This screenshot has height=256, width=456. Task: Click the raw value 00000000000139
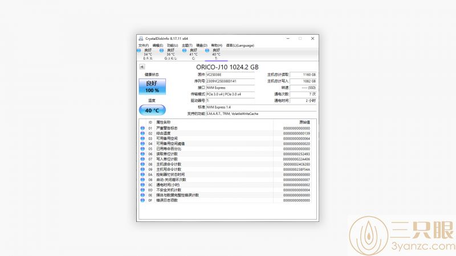point(296,133)
